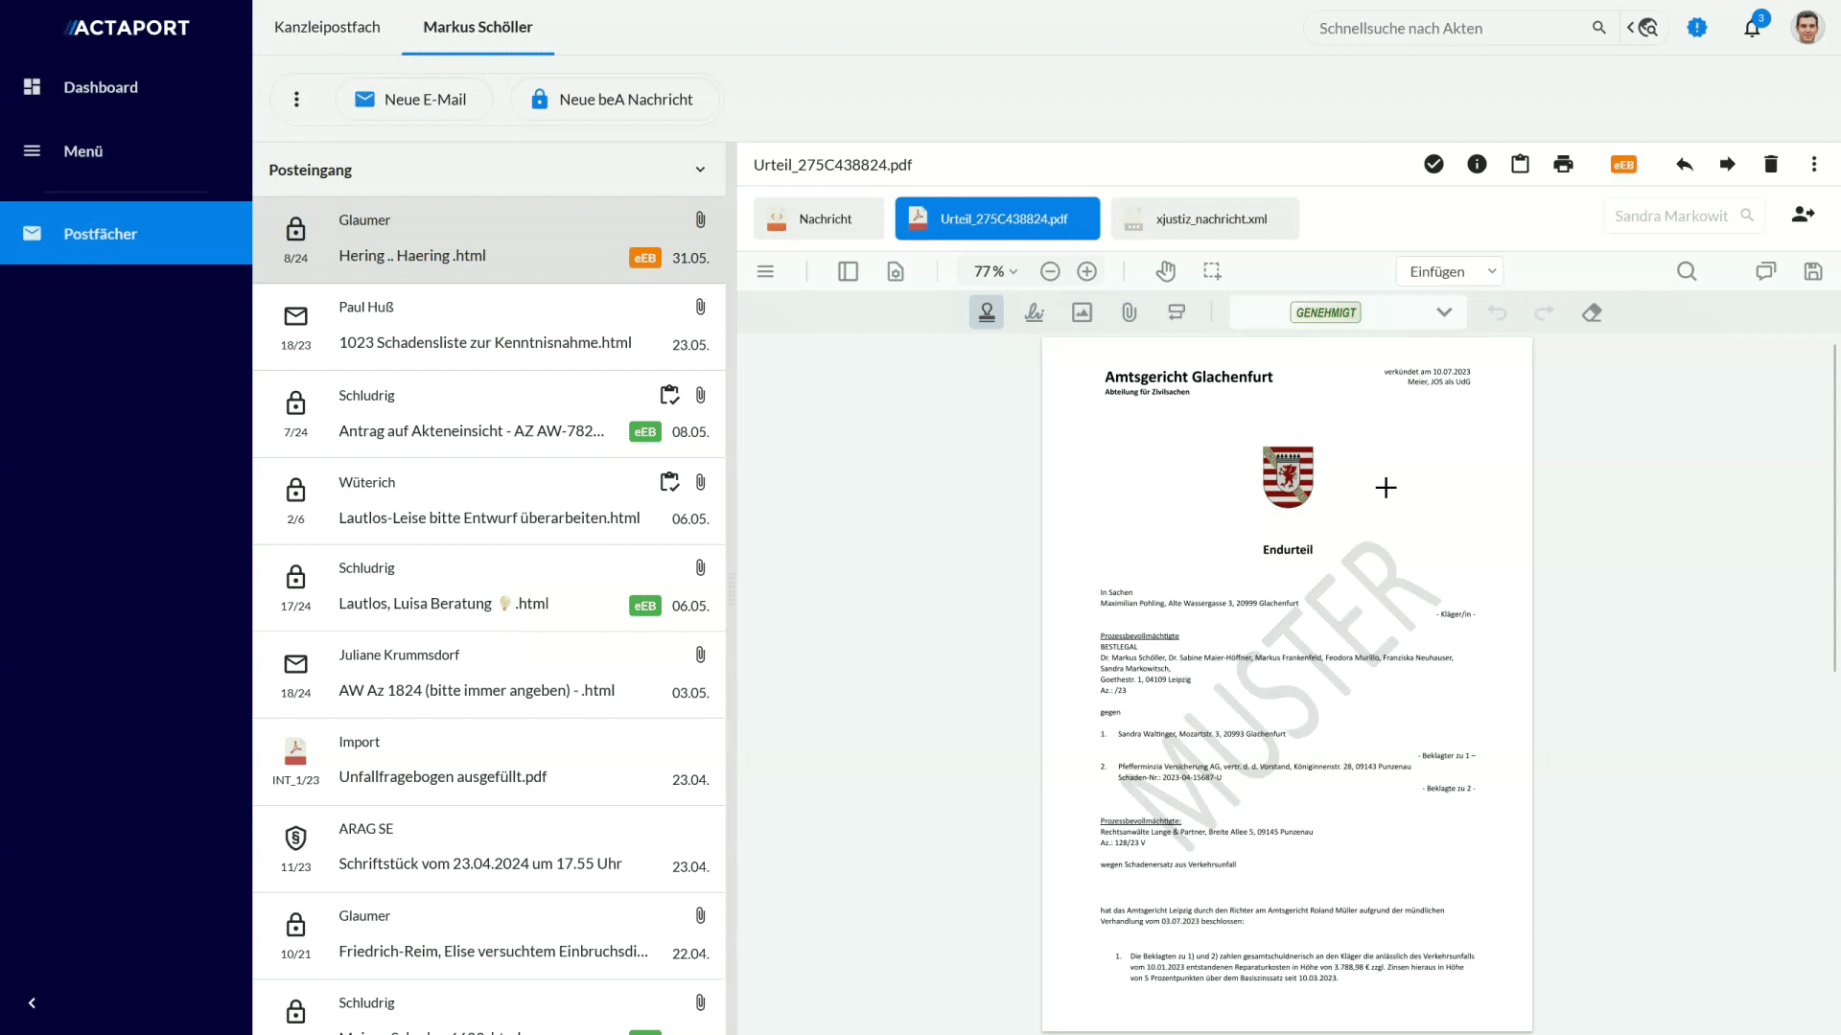Image resolution: width=1841 pixels, height=1035 pixels.
Task: Open notifications bell with badge 3
Action: point(1752,28)
